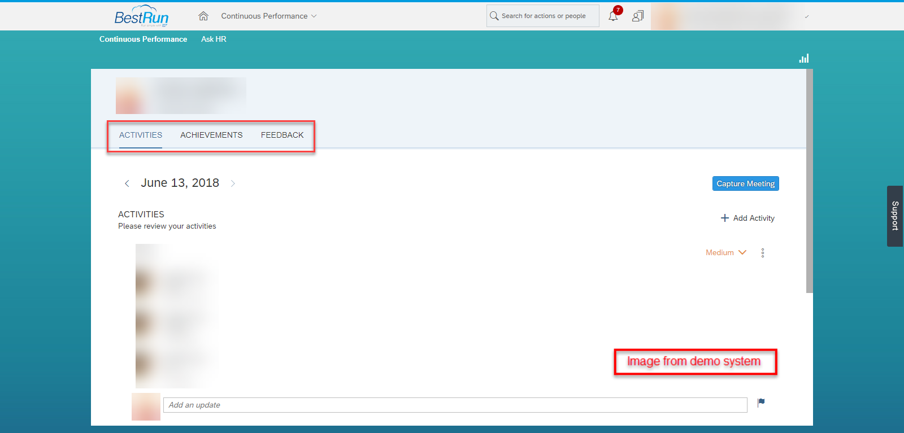Switch to the Achievements tab

point(211,135)
